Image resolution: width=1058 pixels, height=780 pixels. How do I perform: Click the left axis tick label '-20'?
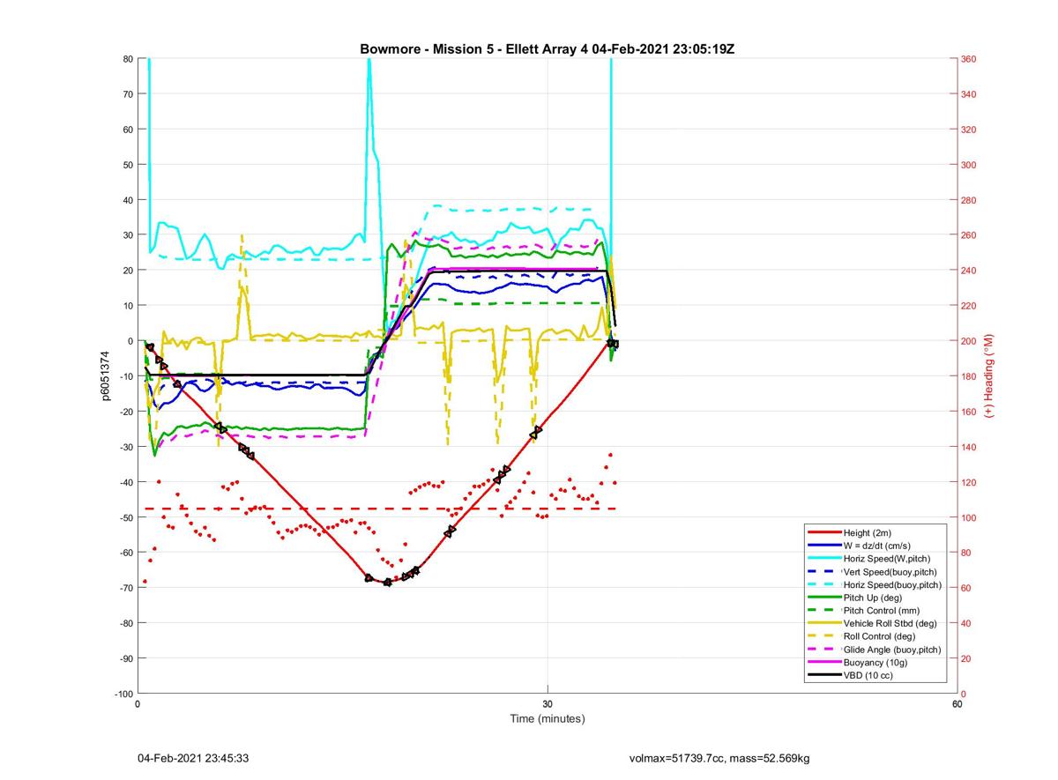pos(125,412)
